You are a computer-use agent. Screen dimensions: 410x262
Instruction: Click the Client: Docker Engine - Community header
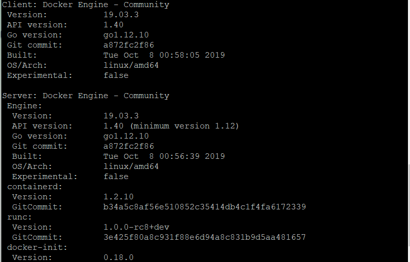[86, 5]
